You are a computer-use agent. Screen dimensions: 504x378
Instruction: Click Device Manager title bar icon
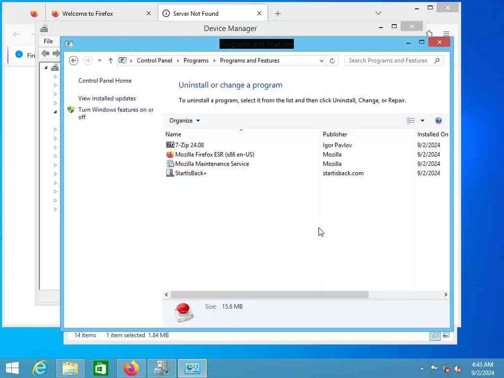point(44,28)
